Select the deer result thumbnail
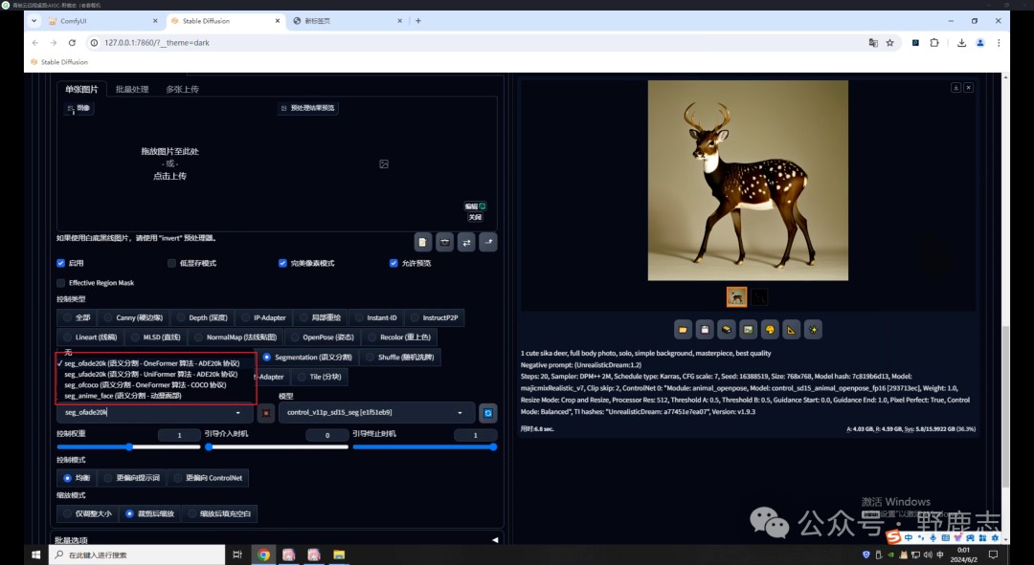Viewport: 1034px width, 565px height. tap(736, 297)
